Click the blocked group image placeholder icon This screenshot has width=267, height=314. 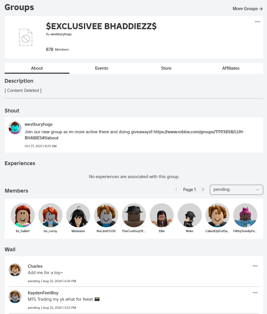(26, 37)
